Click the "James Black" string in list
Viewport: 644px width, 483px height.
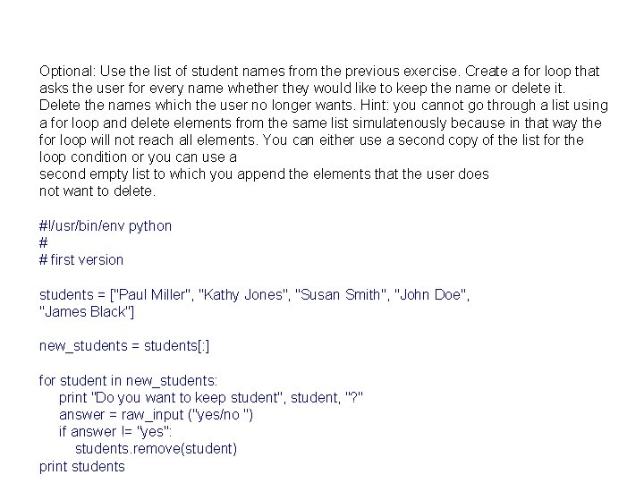[x=88, y=311]
